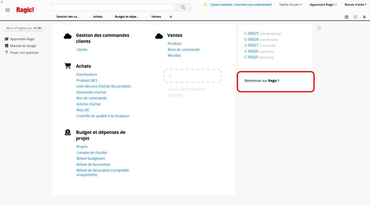Open the Relevé de facturation sheet
The image size is (370, 205).
click(93, 164)
